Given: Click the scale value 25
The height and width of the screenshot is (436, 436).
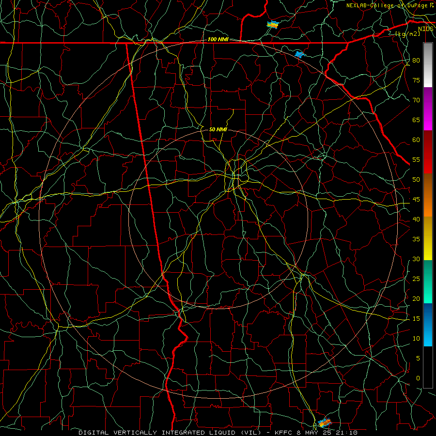Looking at the screenshot, I should click(416, 279).
